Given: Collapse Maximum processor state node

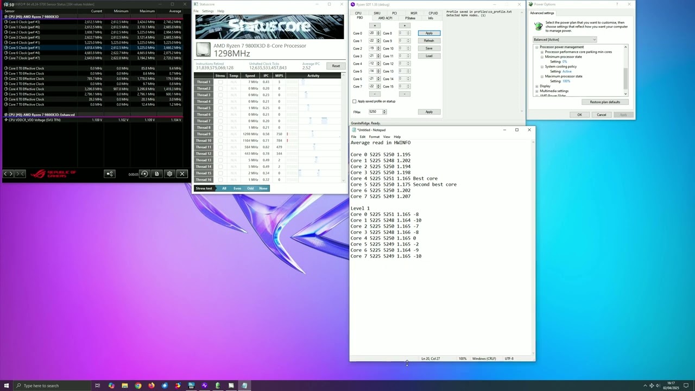Looking at the screenshot, I should click(542, 77).
